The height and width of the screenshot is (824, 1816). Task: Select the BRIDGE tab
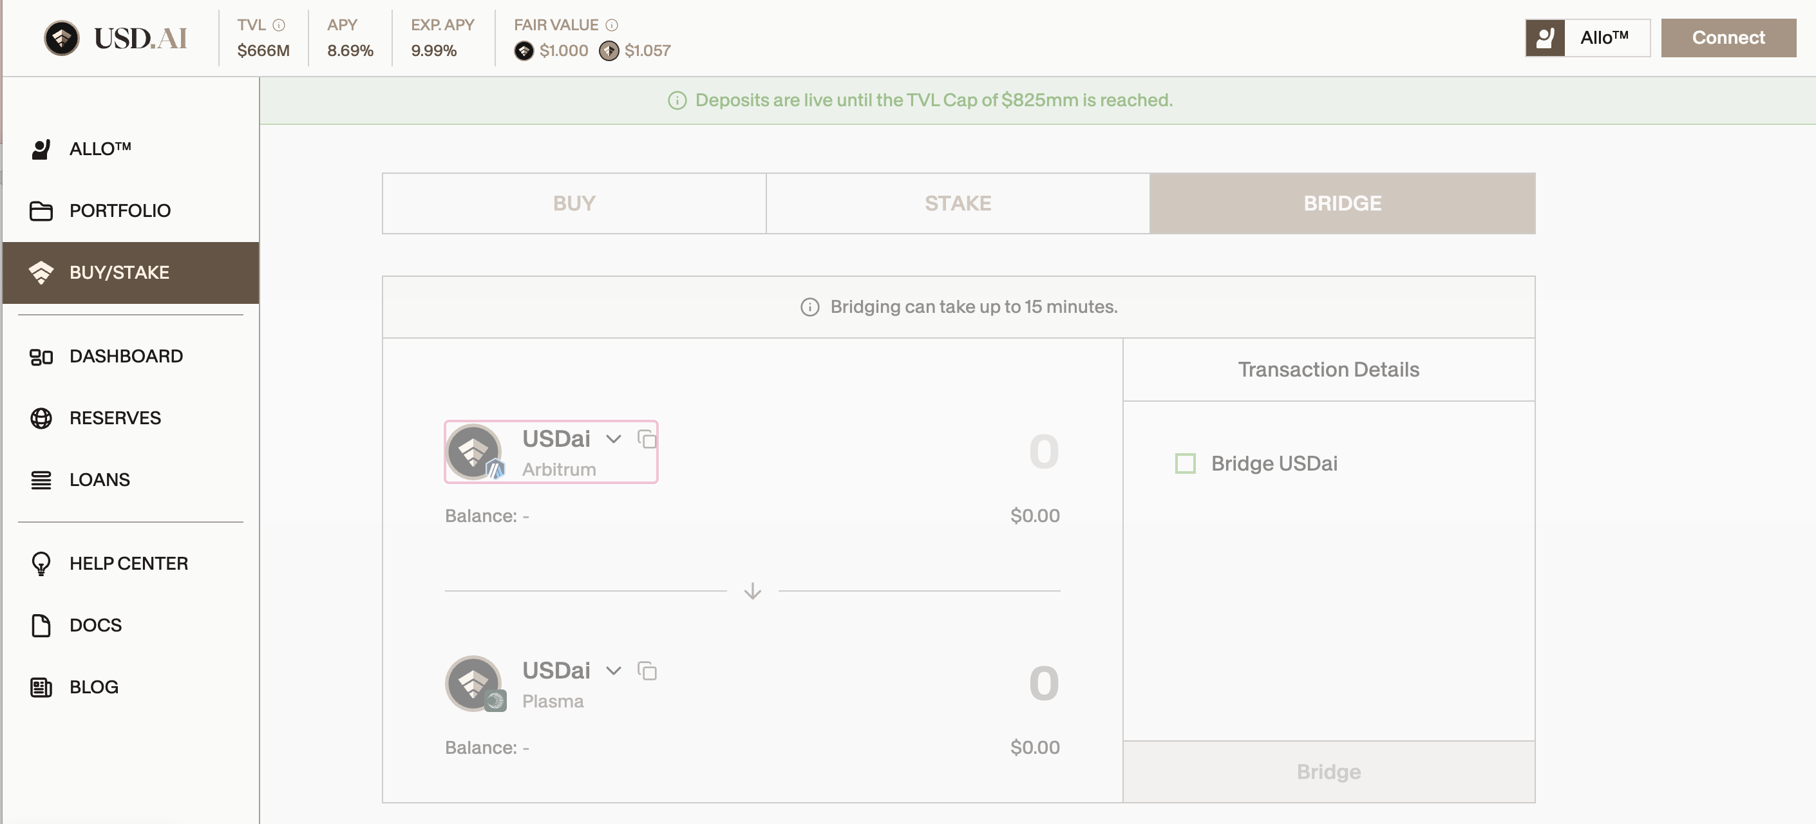tap(1341, 203)
